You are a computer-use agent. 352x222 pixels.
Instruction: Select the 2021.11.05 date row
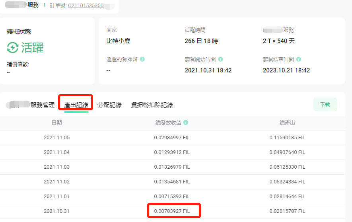tap(56, 138)
